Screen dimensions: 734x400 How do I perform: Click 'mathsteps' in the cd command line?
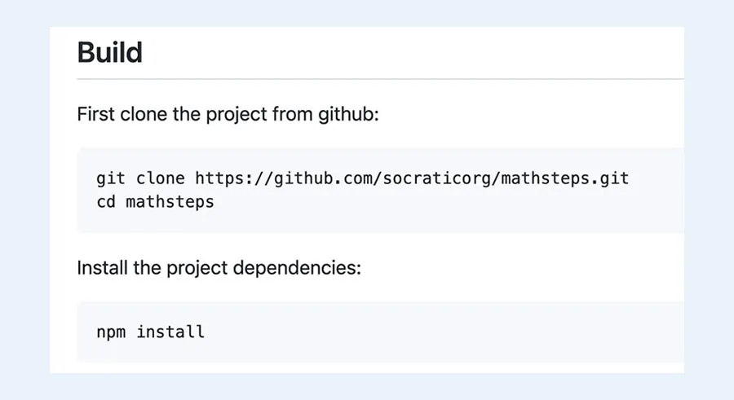click(x=170, y=202)
